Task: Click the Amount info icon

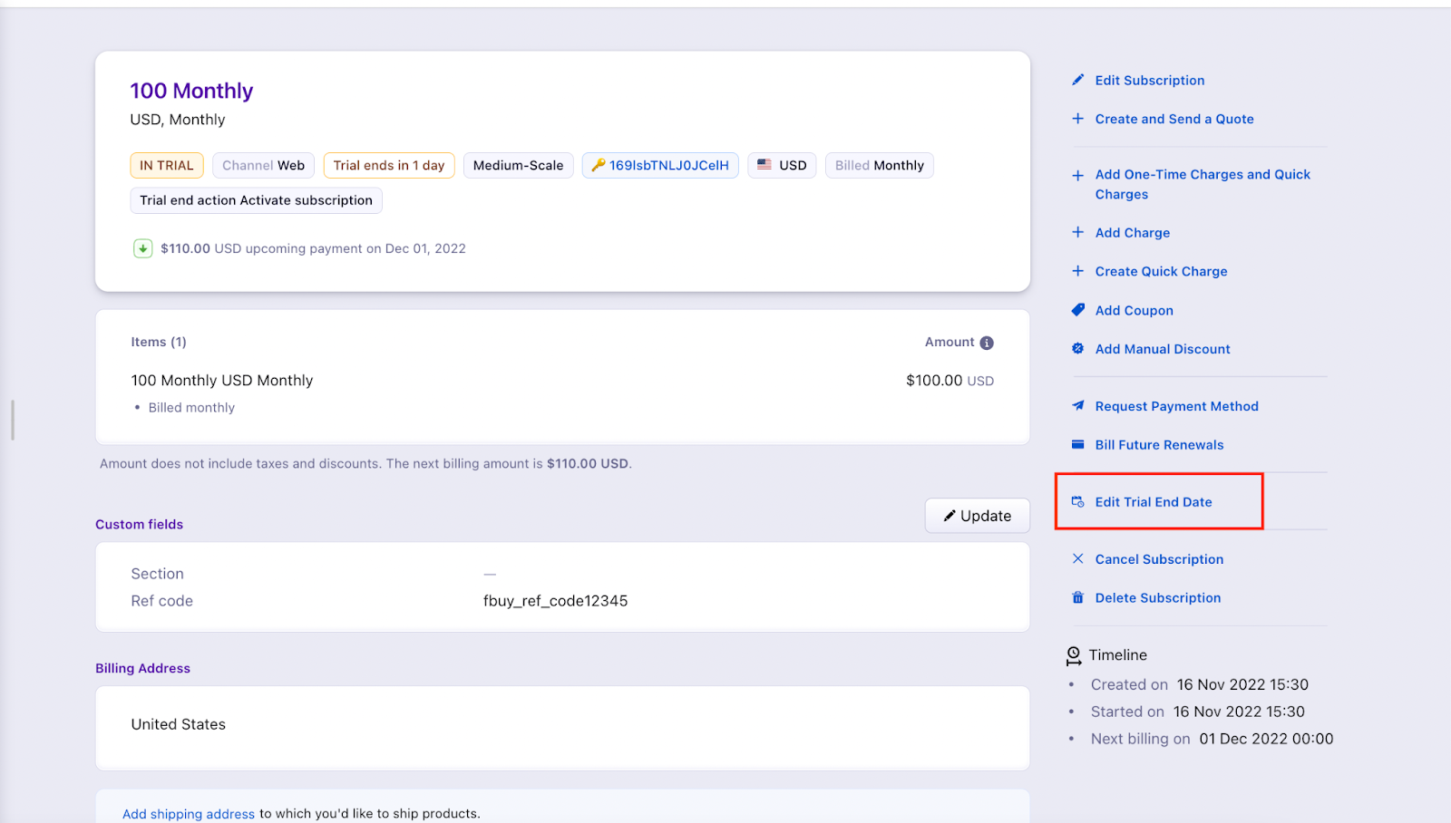Action: click(987, 343)
